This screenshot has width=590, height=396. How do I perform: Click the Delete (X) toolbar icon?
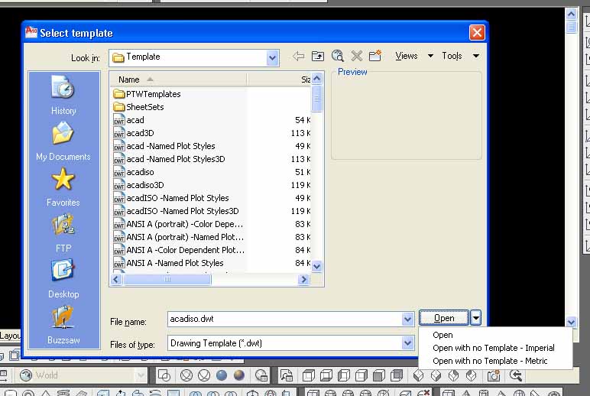pyautogui.click(x=356, y=56)
